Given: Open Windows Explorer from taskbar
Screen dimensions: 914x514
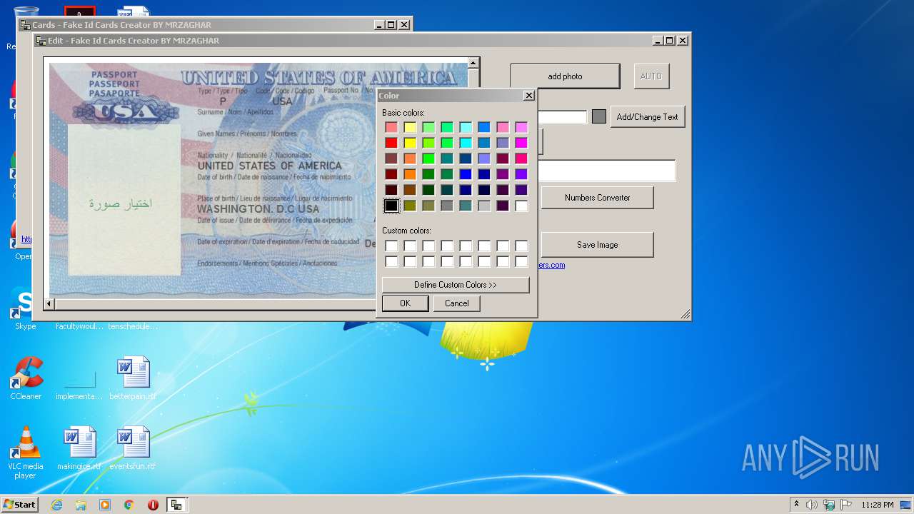Looking at the screenshot, I should coord(81,505).
